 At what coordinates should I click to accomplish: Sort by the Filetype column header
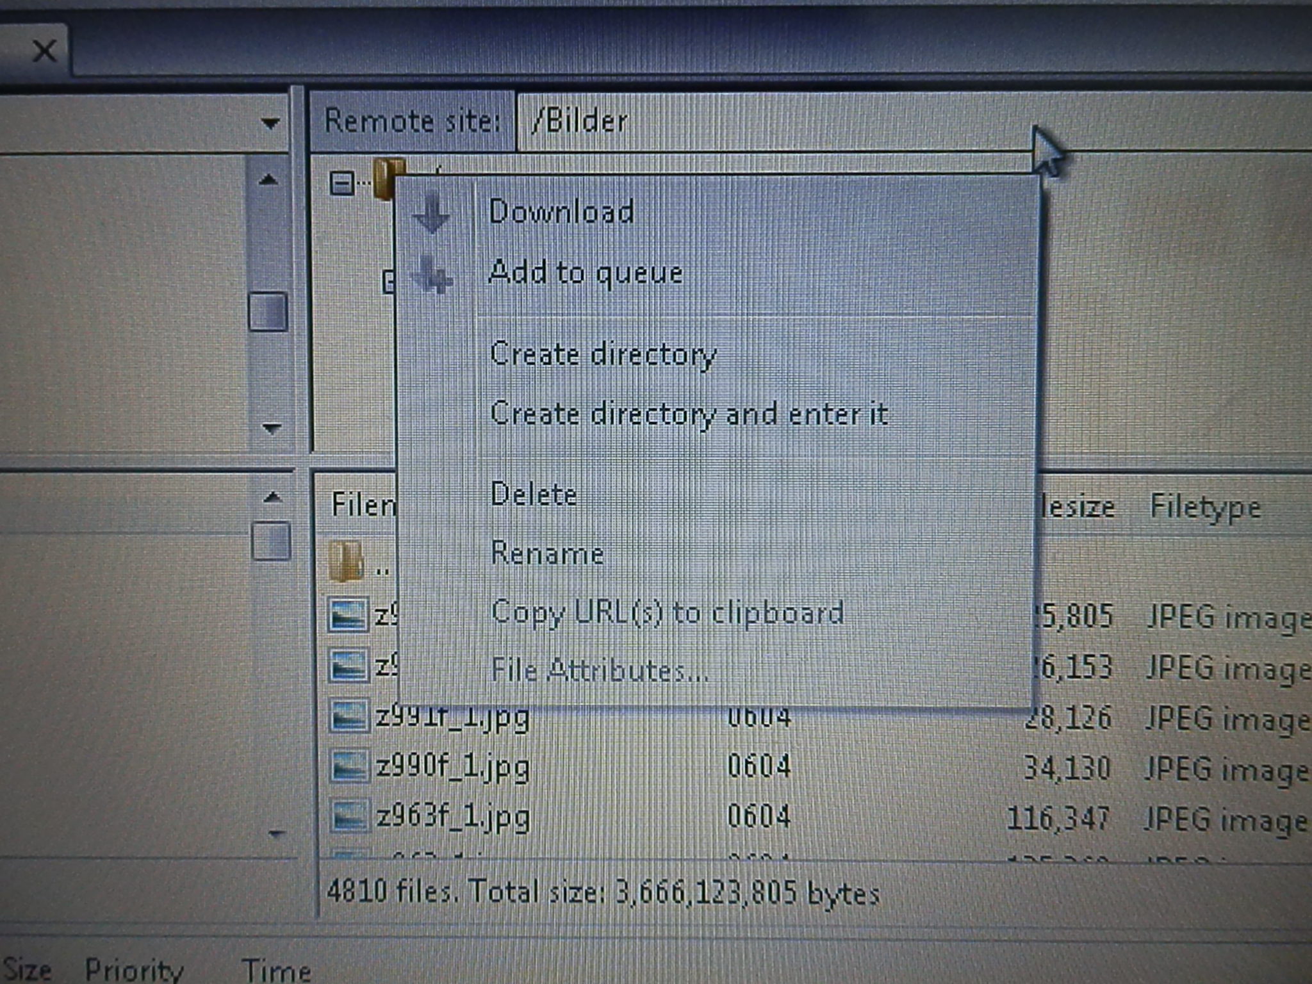click(x=1204, y=507)
